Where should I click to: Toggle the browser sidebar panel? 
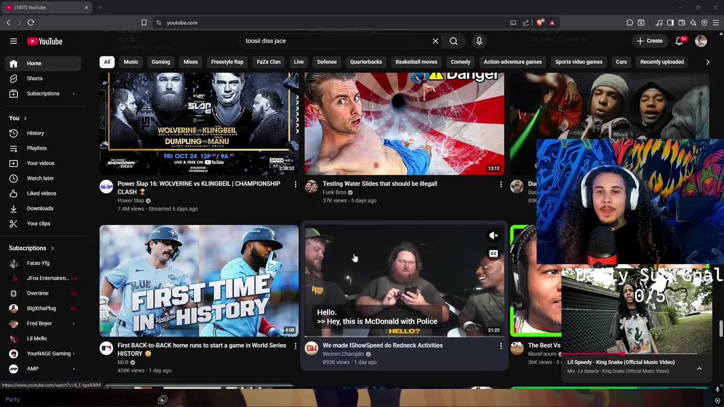click(x=670, y=23)
